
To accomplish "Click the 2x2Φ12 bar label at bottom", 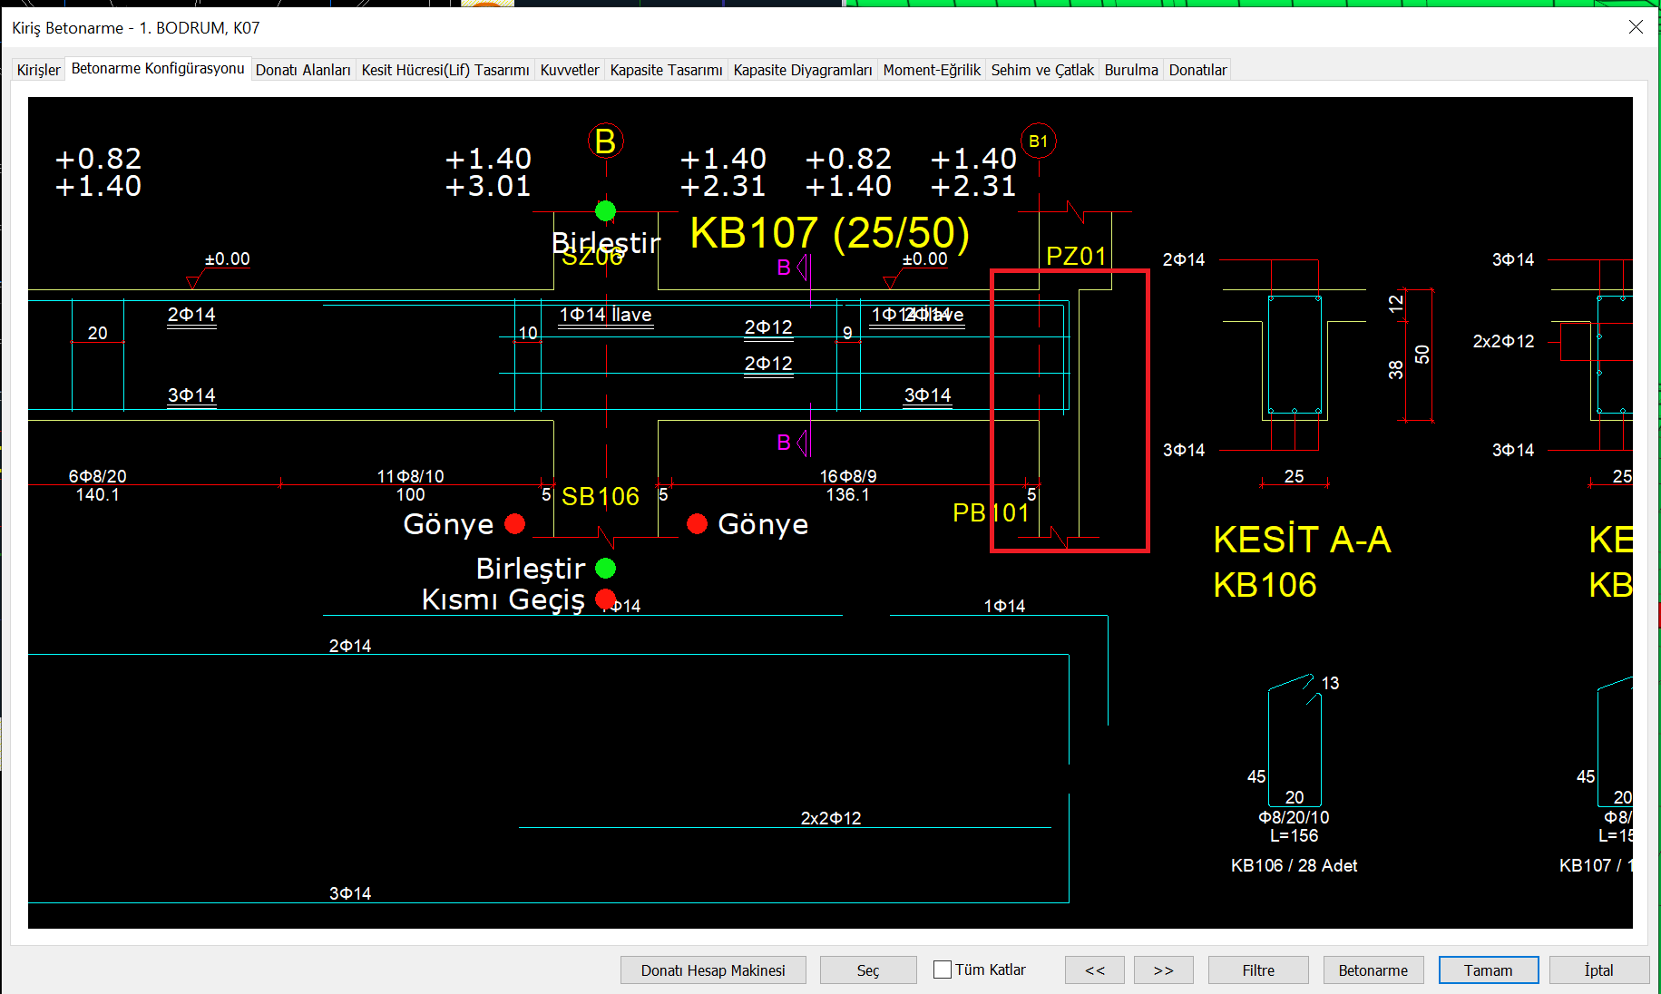I will [831, 818].
